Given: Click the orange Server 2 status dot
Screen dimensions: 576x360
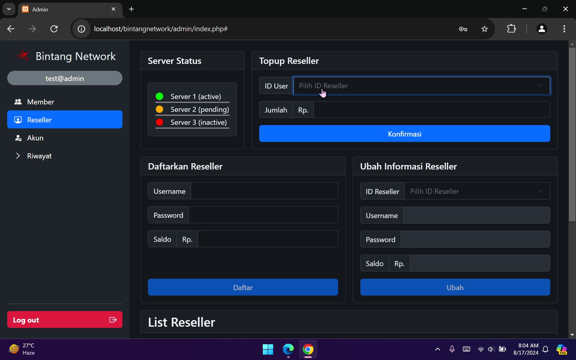Looking at the screenshot, I should pos(160,109).
